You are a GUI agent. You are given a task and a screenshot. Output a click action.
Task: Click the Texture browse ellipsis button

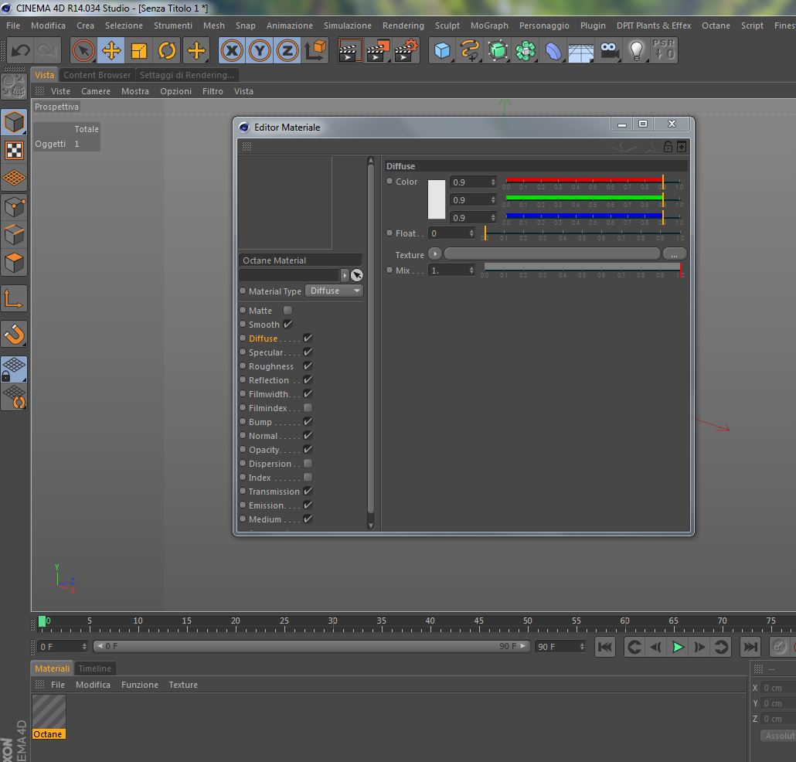coord(674,253)
